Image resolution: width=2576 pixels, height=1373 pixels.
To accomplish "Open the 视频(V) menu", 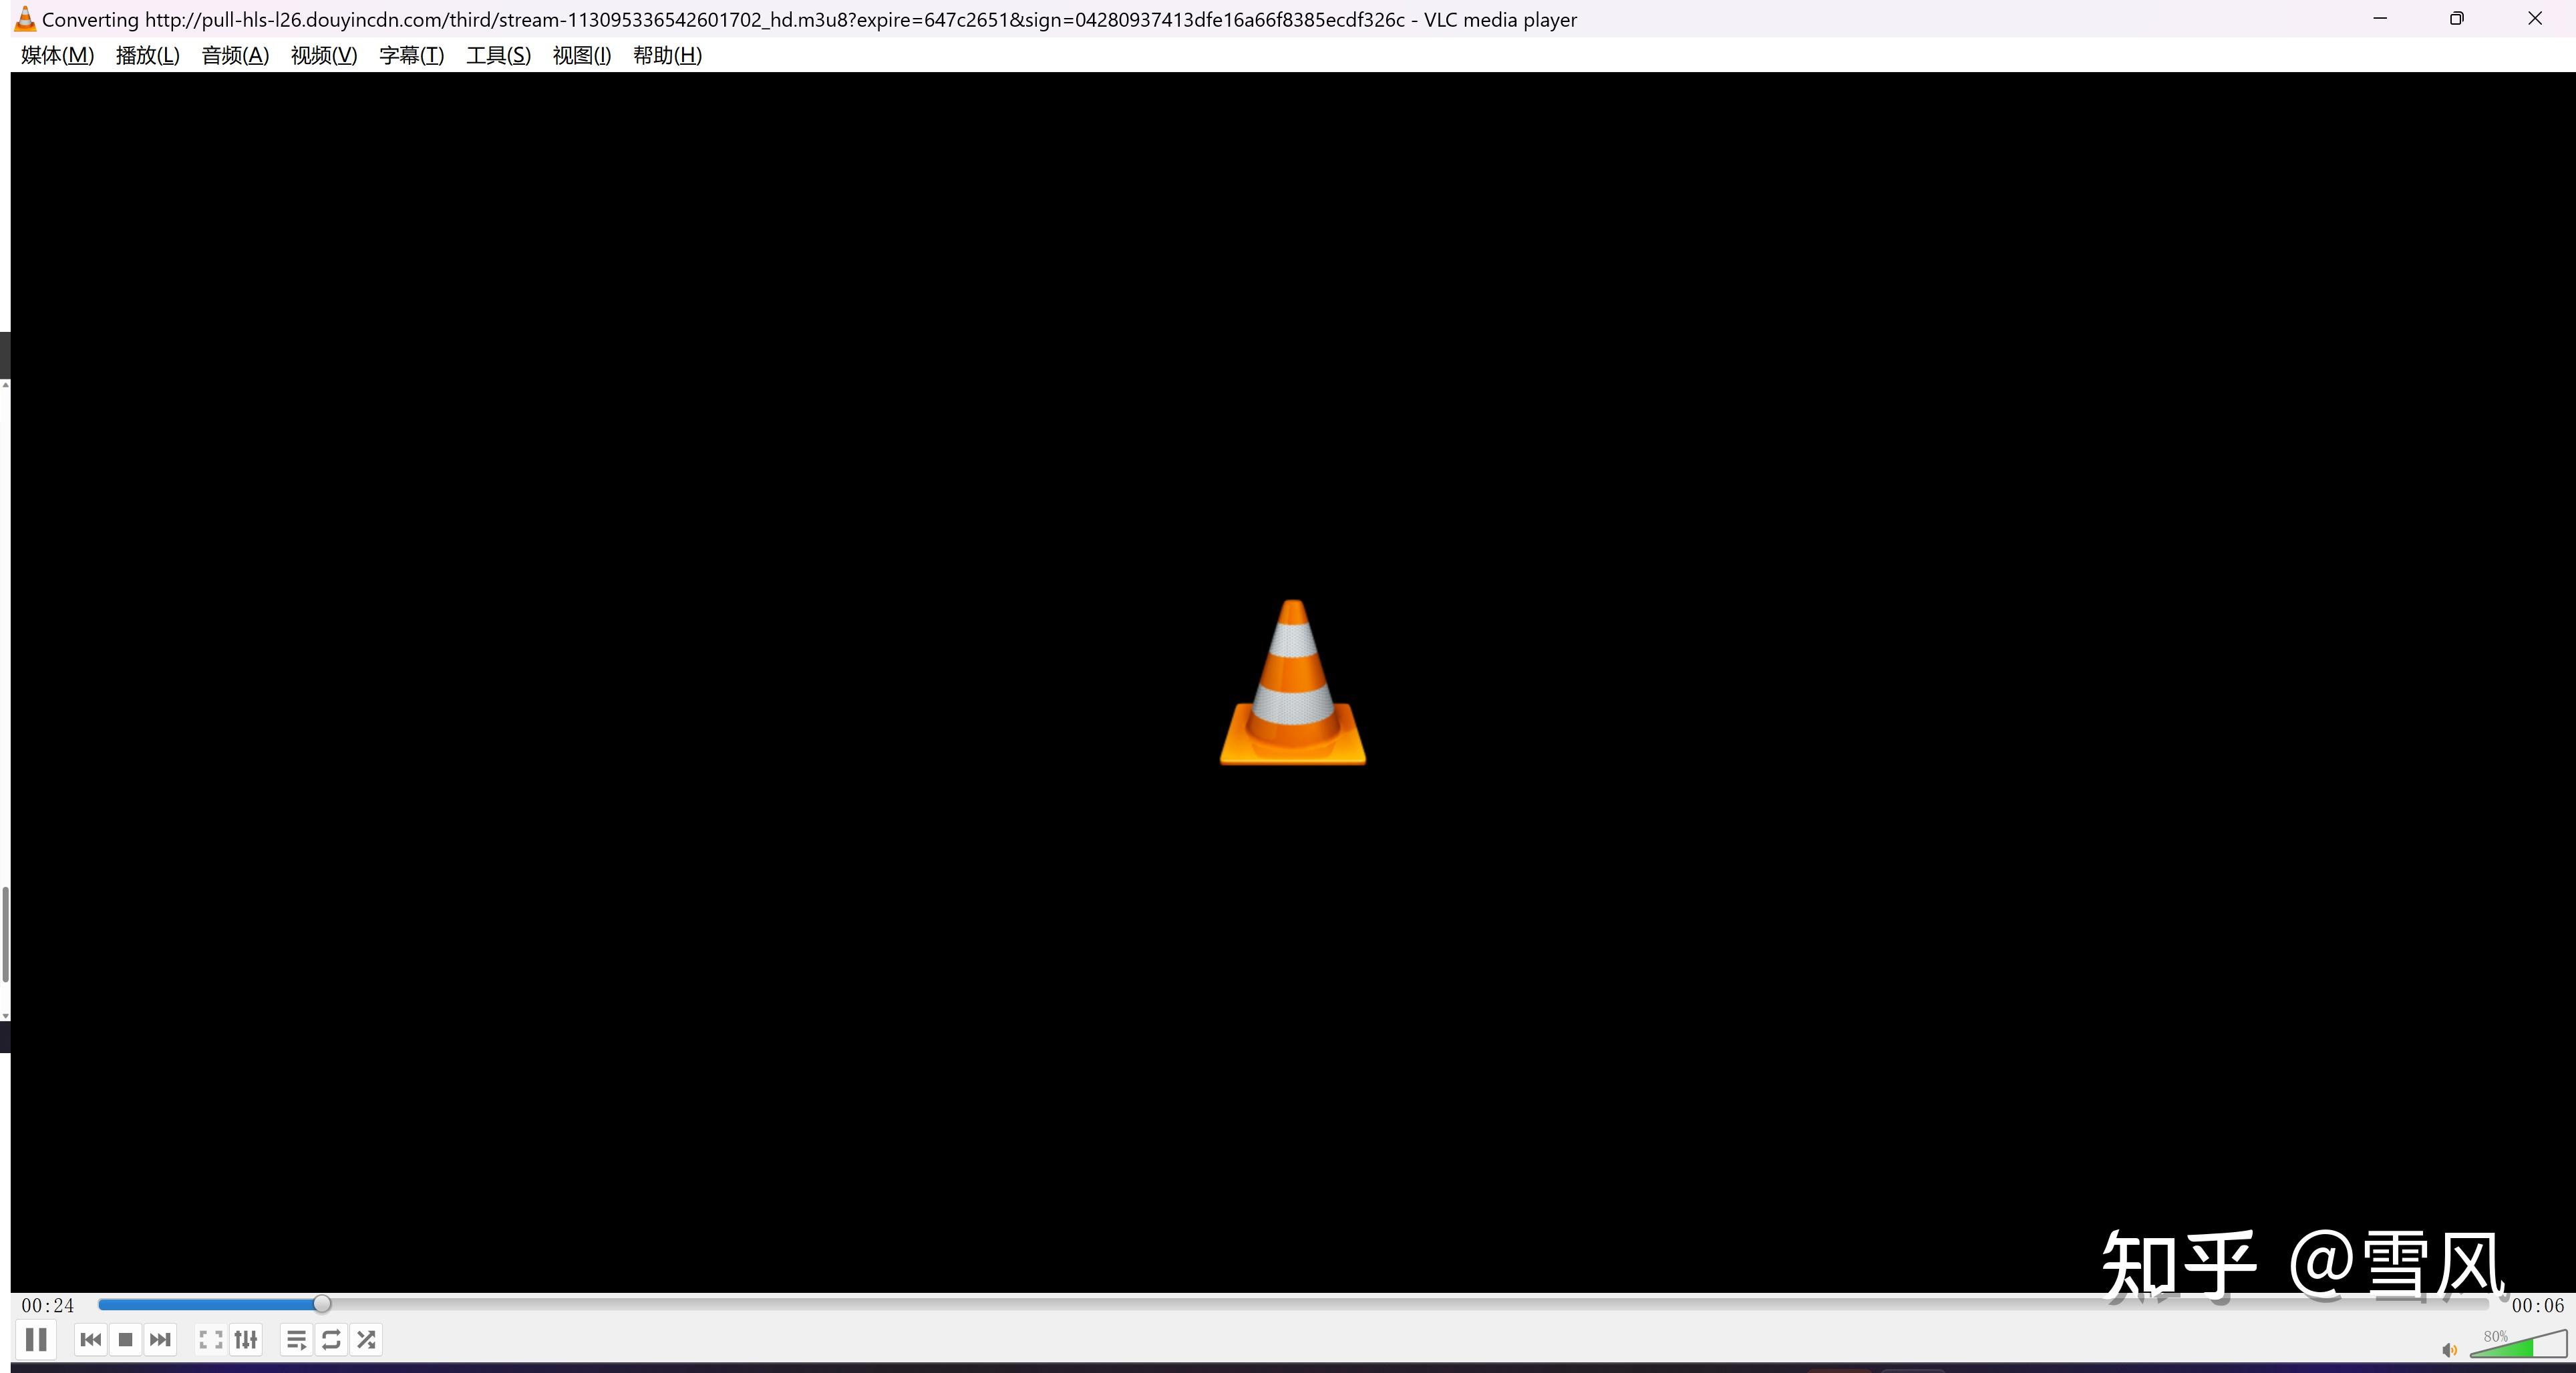I will pos(324,55).
